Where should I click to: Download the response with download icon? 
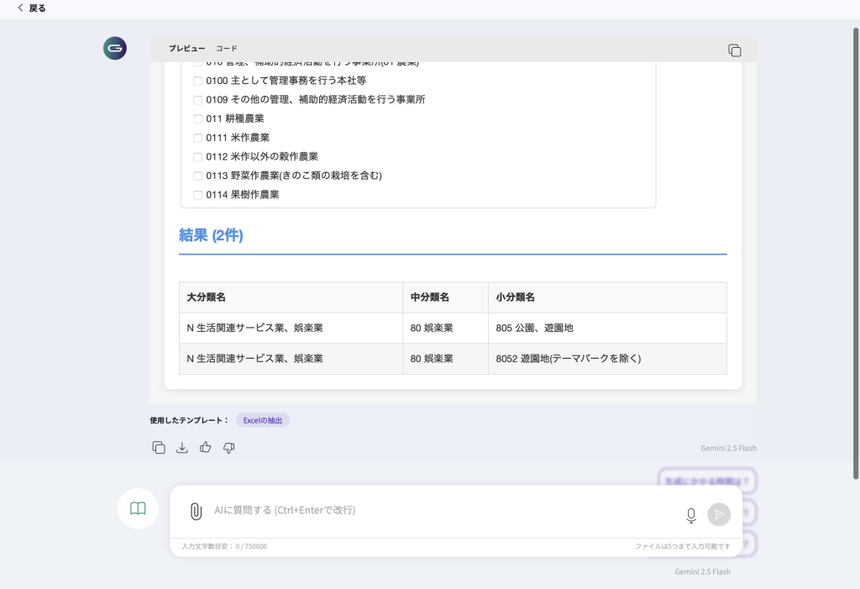182,448
